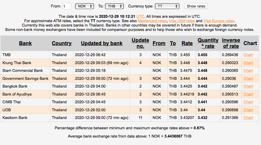
Task: Sort by Quantity * rate header
Action: coord(208,43)
